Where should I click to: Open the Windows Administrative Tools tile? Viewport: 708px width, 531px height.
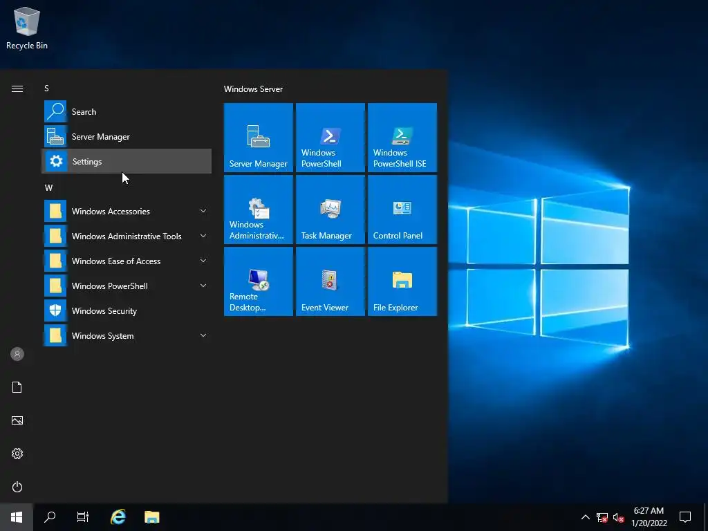(x=259, y=209)
